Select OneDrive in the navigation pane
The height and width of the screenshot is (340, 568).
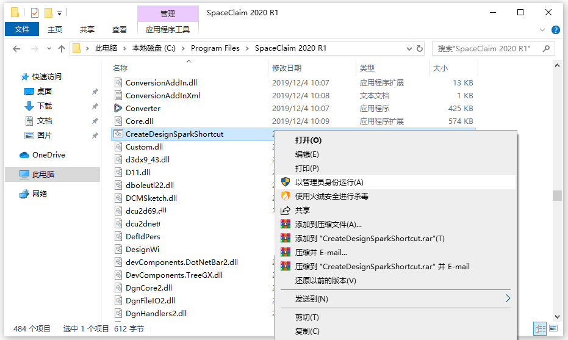click(x=49, y=155)
